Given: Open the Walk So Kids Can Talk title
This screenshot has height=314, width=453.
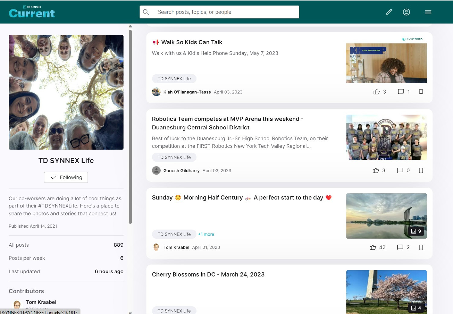Looking at the screenshot, I should [192, 42].
